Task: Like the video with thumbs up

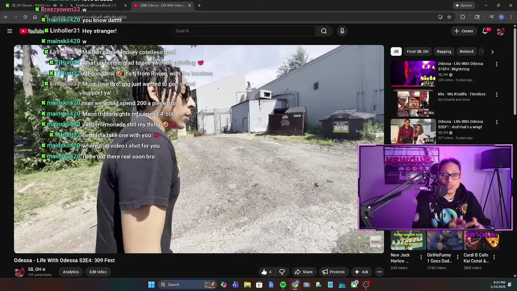Action: click(266, 272)
